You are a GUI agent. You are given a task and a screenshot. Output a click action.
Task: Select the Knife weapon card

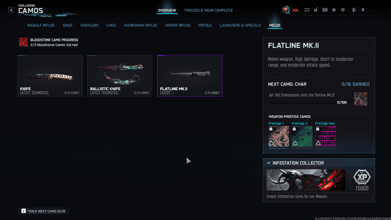coord(49,76)
